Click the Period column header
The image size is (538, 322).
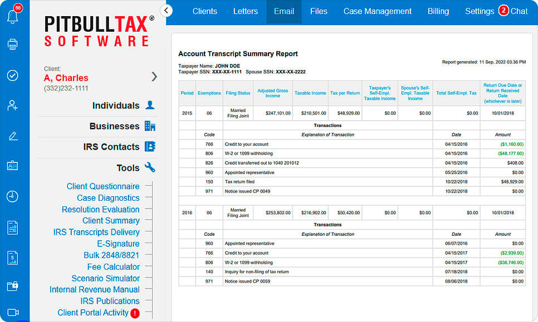click(187, 93)
